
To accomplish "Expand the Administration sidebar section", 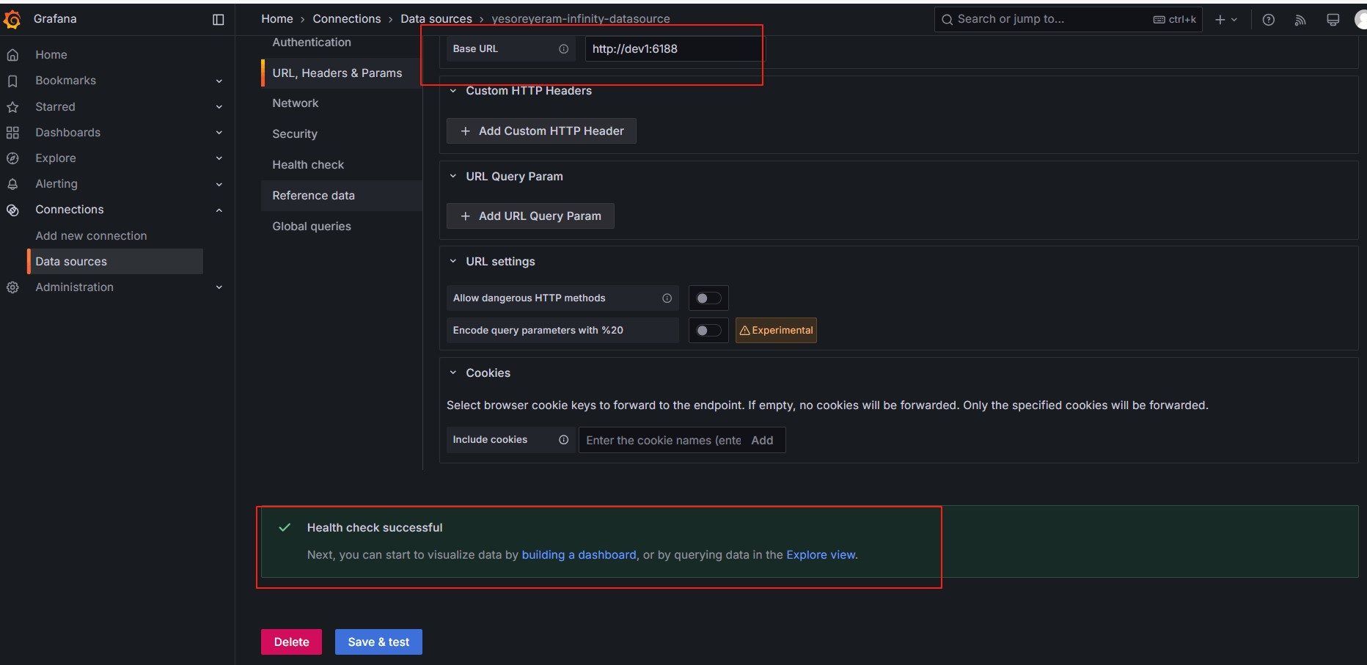I will (219, 287).
